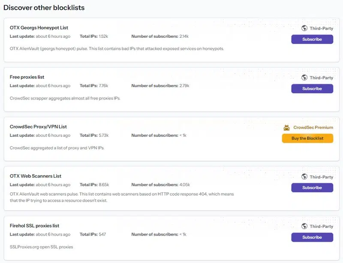Click globe icon on Free proxies list card
Screen dimensions: 343x263
coord(304,78)
